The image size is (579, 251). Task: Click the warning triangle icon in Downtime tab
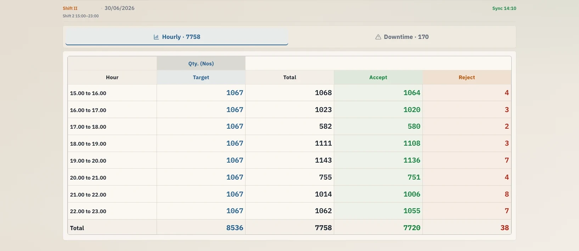click(378, 37)
